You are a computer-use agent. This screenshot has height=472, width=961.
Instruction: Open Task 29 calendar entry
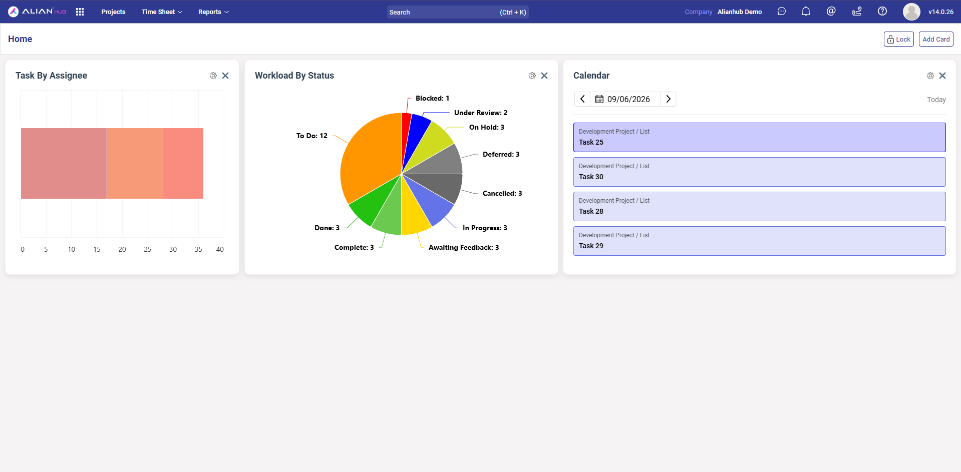click(x=759, y=241)
